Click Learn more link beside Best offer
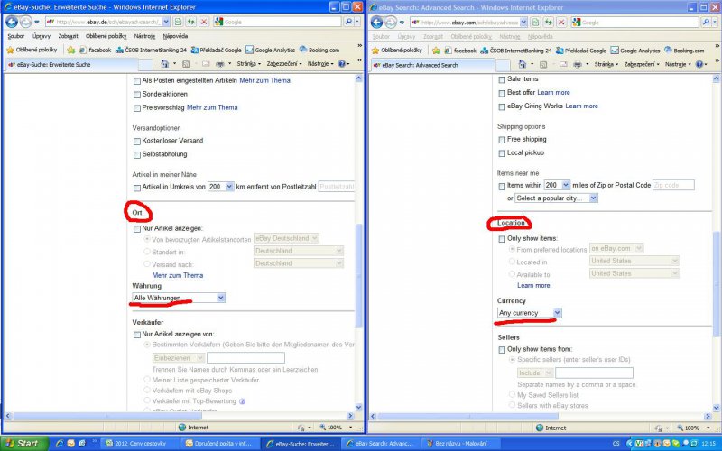The width and height of the screenshot is (722, 451). pyautogui.click(x=553, y=93)
